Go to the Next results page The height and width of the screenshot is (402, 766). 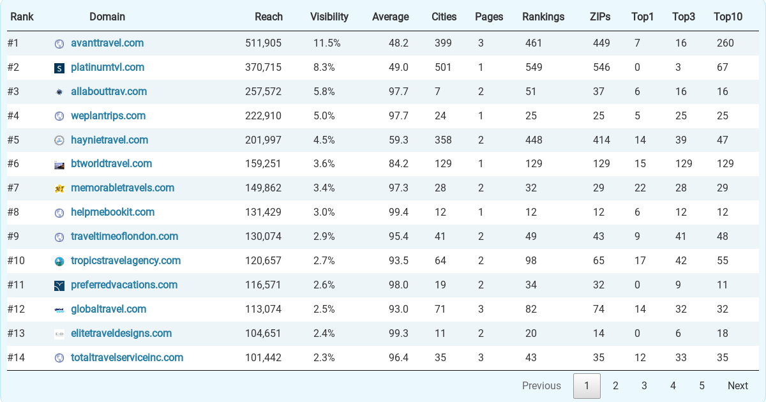pyautogui.click(x=738, y=385)
